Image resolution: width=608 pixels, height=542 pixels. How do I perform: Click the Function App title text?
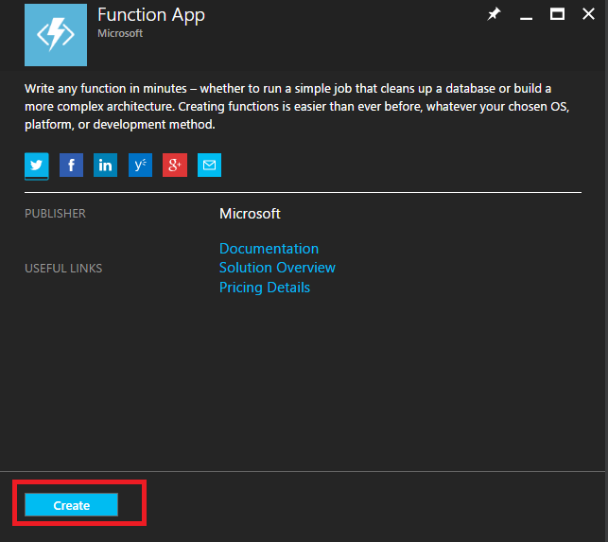pyautogui.click(x=151, y=15)
